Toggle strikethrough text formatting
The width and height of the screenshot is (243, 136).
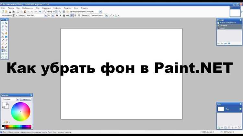[67, 16]
